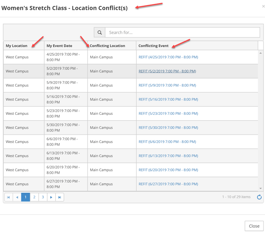
Task: Sort by Conflicting Location column header
Action: [107, 46]
